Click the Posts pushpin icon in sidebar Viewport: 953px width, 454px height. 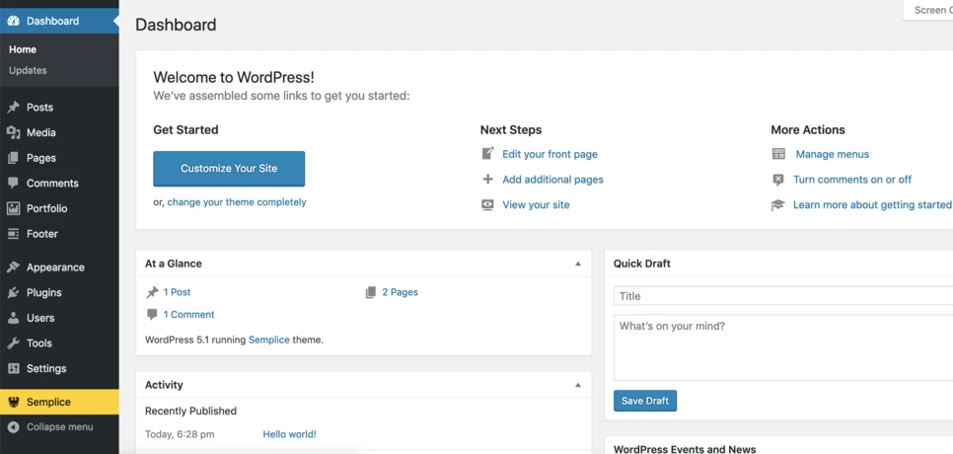tap(13, 108)
